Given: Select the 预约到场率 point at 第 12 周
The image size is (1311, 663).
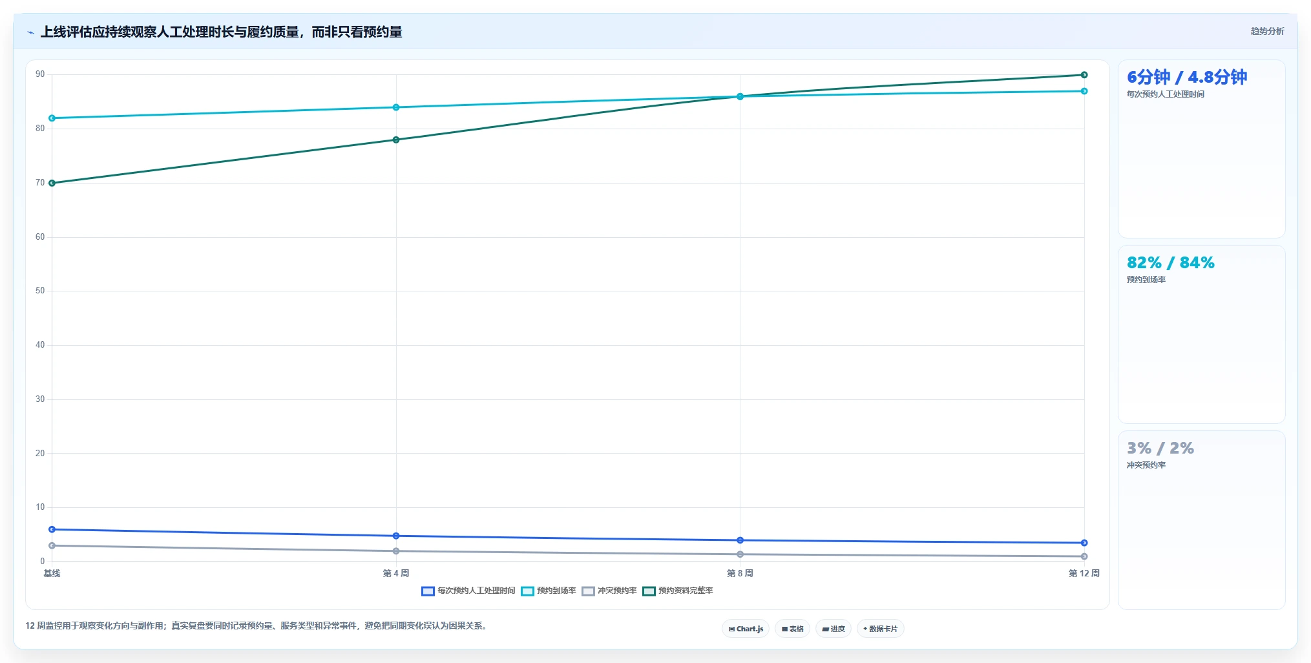Looking at the screenshot, I should (x=1084, y=91).
